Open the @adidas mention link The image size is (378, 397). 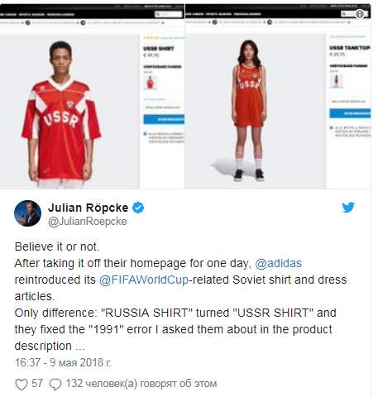click(278, 263)
